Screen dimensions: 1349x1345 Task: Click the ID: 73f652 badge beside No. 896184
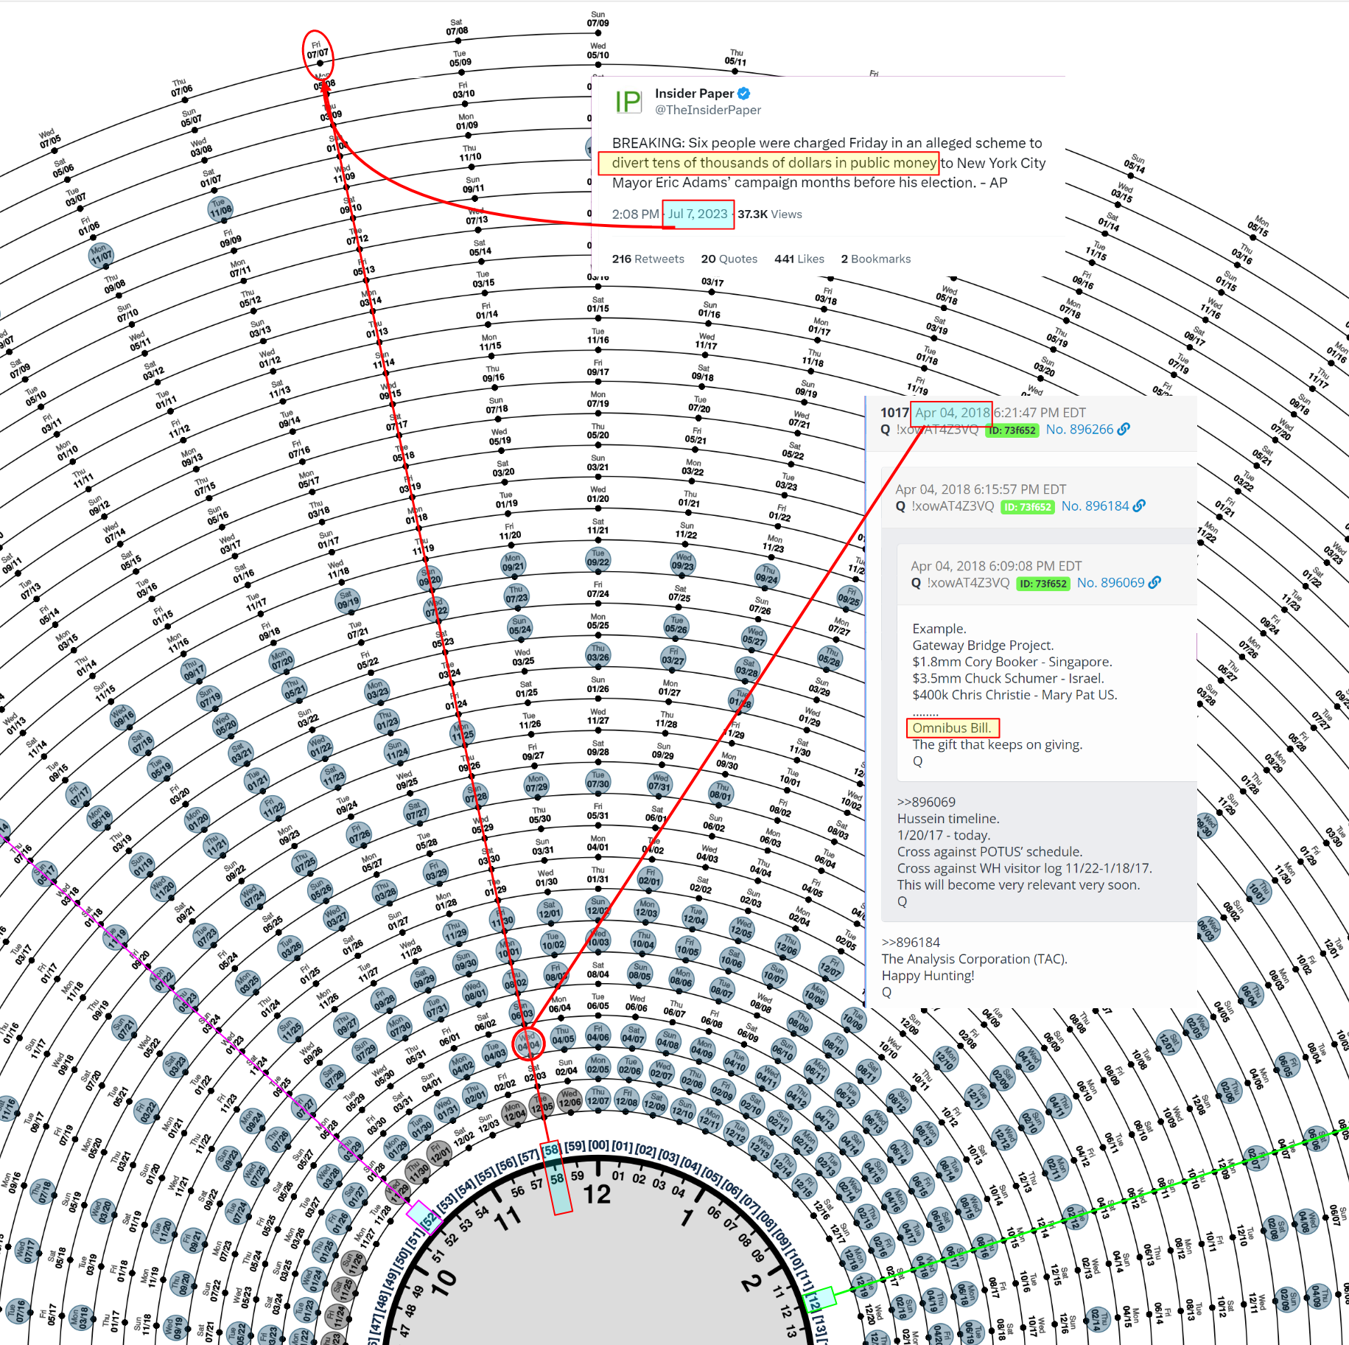point(1028,507)
